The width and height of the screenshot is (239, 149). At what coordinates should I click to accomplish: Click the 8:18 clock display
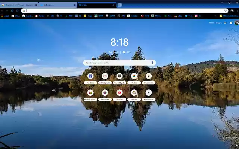(x=119, y=42)
